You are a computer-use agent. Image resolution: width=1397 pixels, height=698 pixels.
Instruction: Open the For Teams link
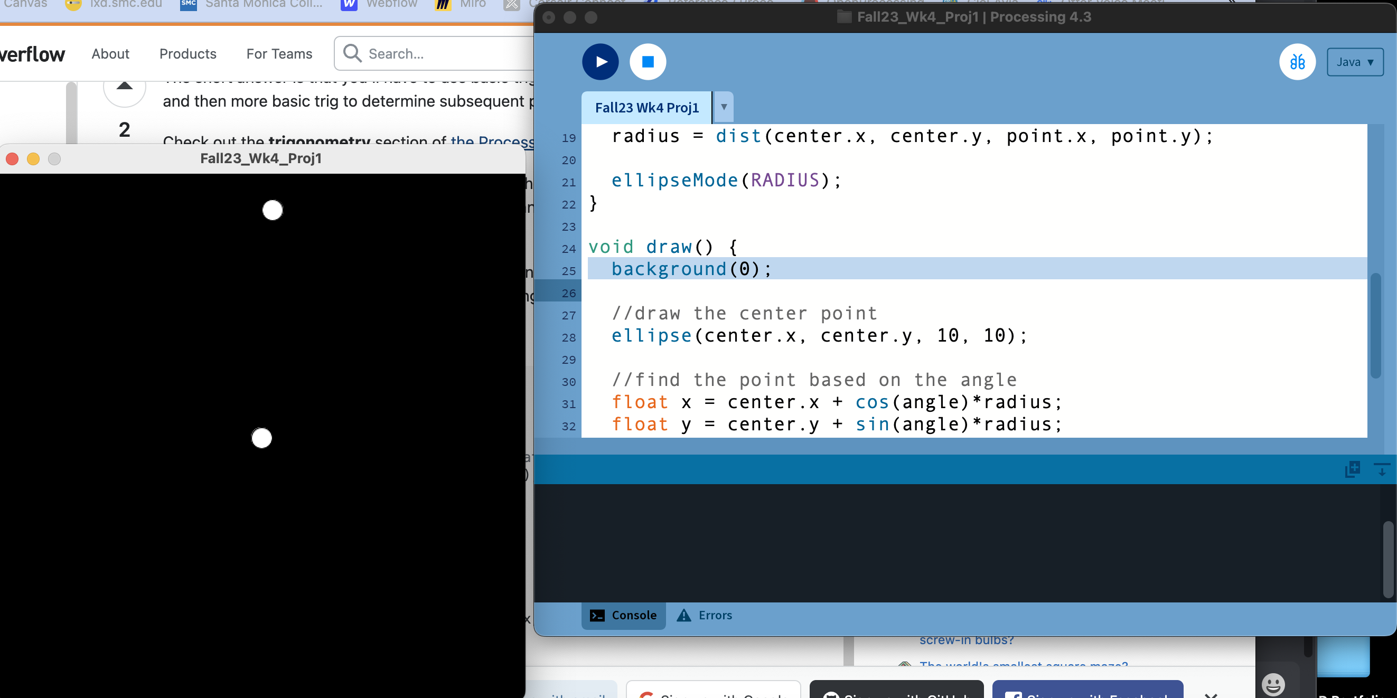[279, 54]
